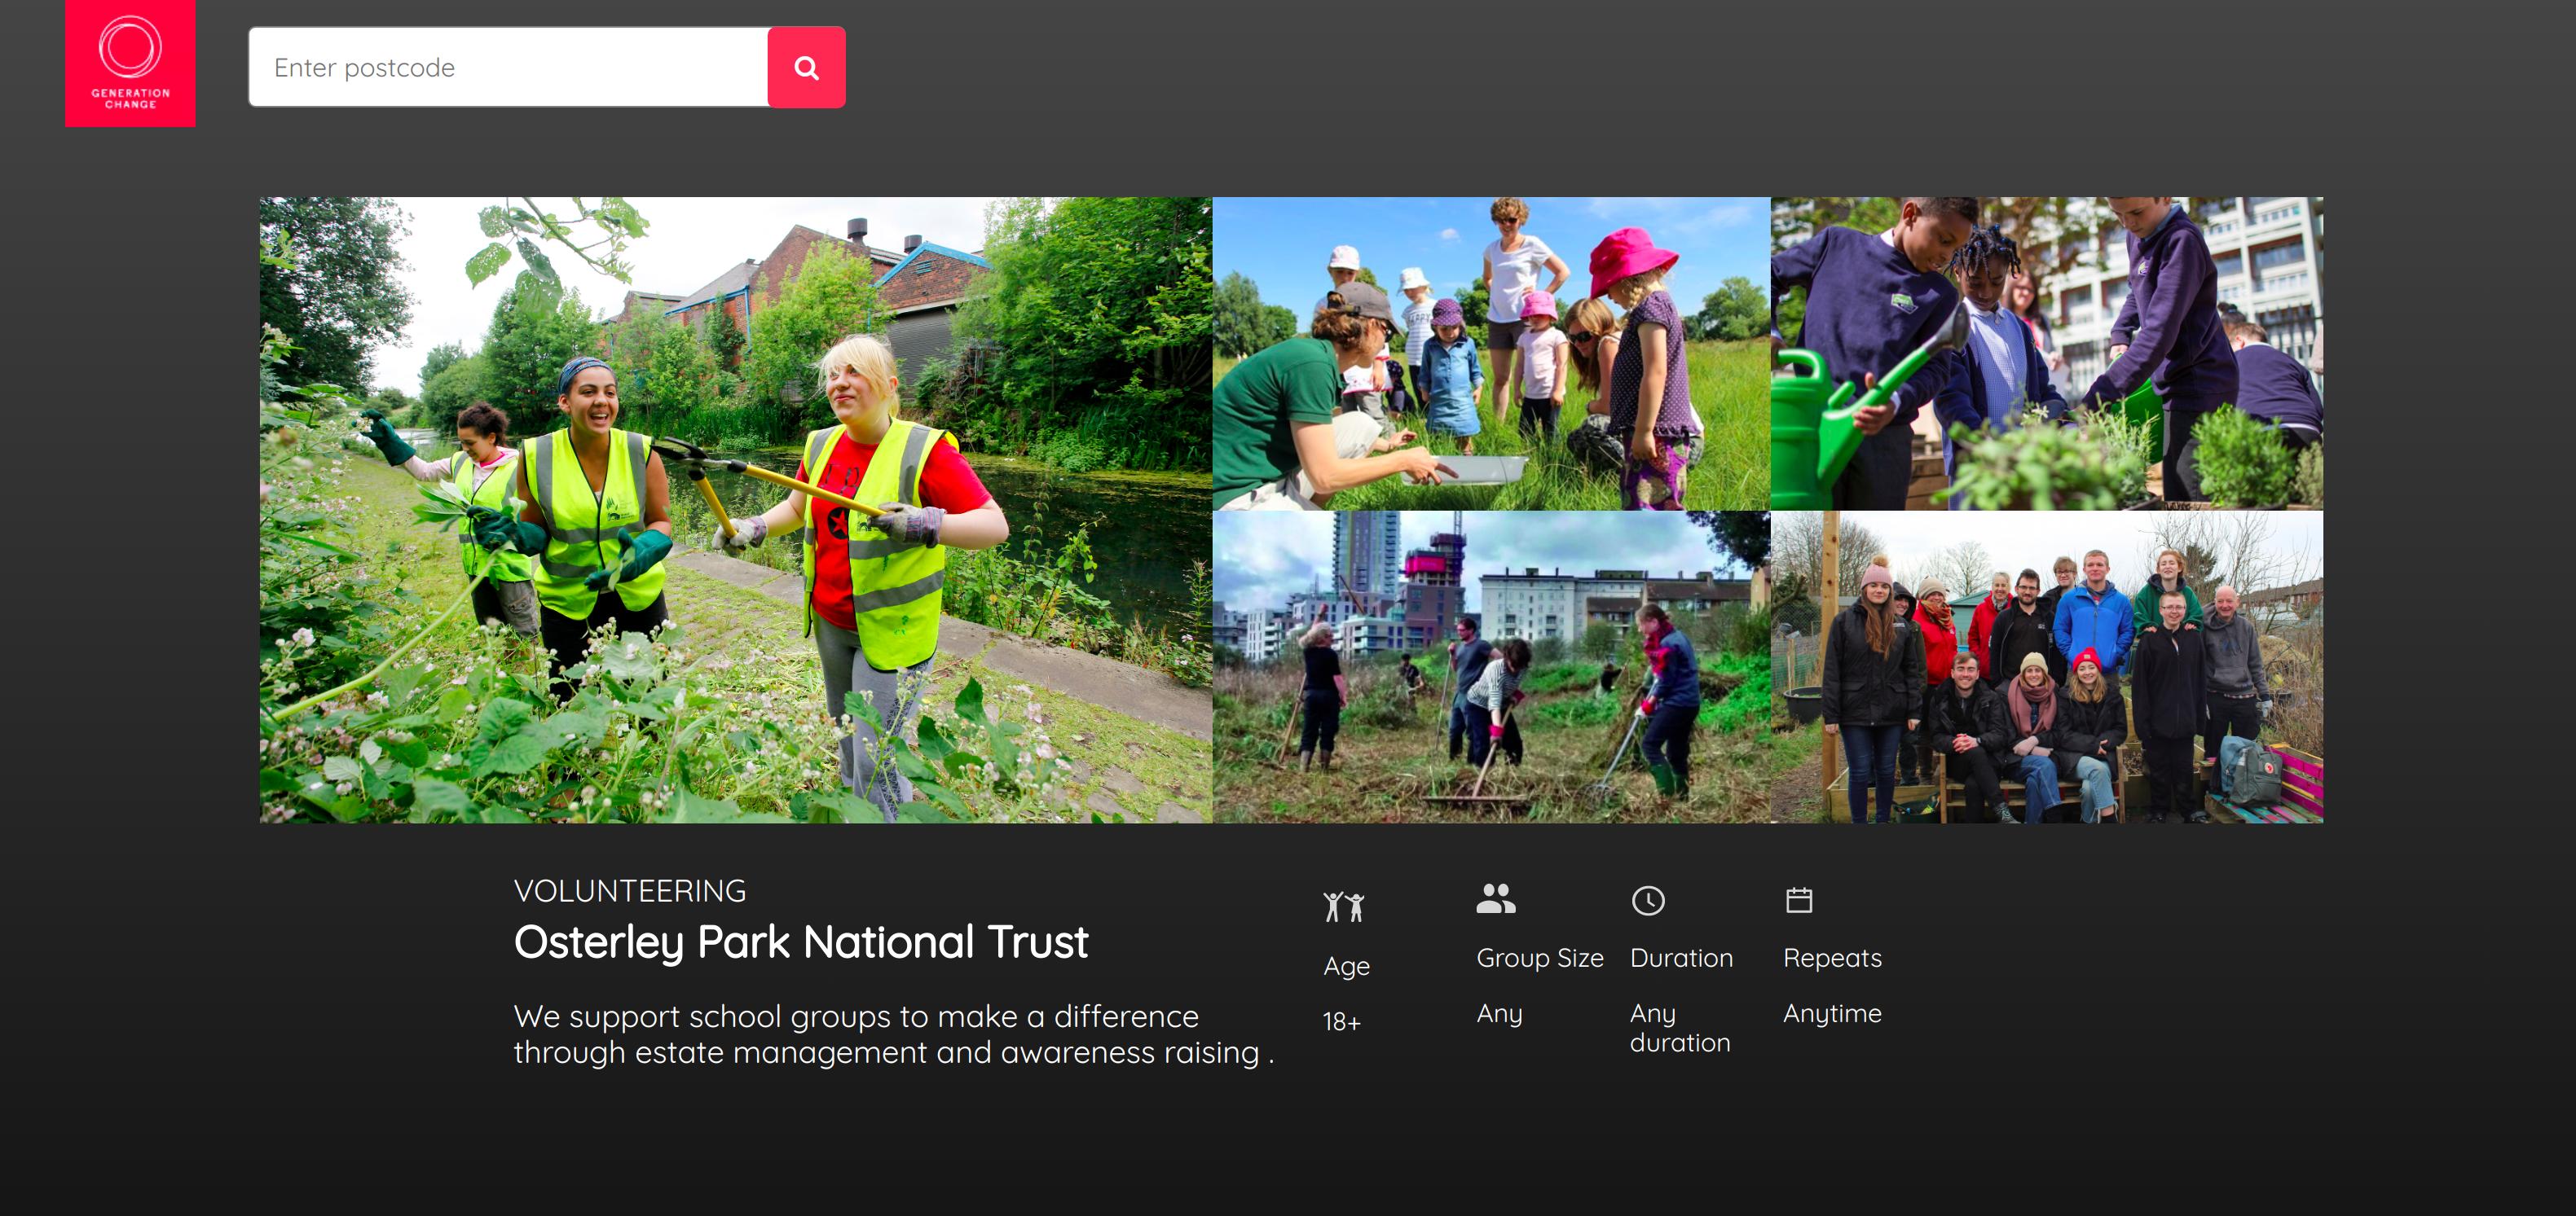Click the Generation Change logo
The image size is (2576, 1216).
point(130,63)
